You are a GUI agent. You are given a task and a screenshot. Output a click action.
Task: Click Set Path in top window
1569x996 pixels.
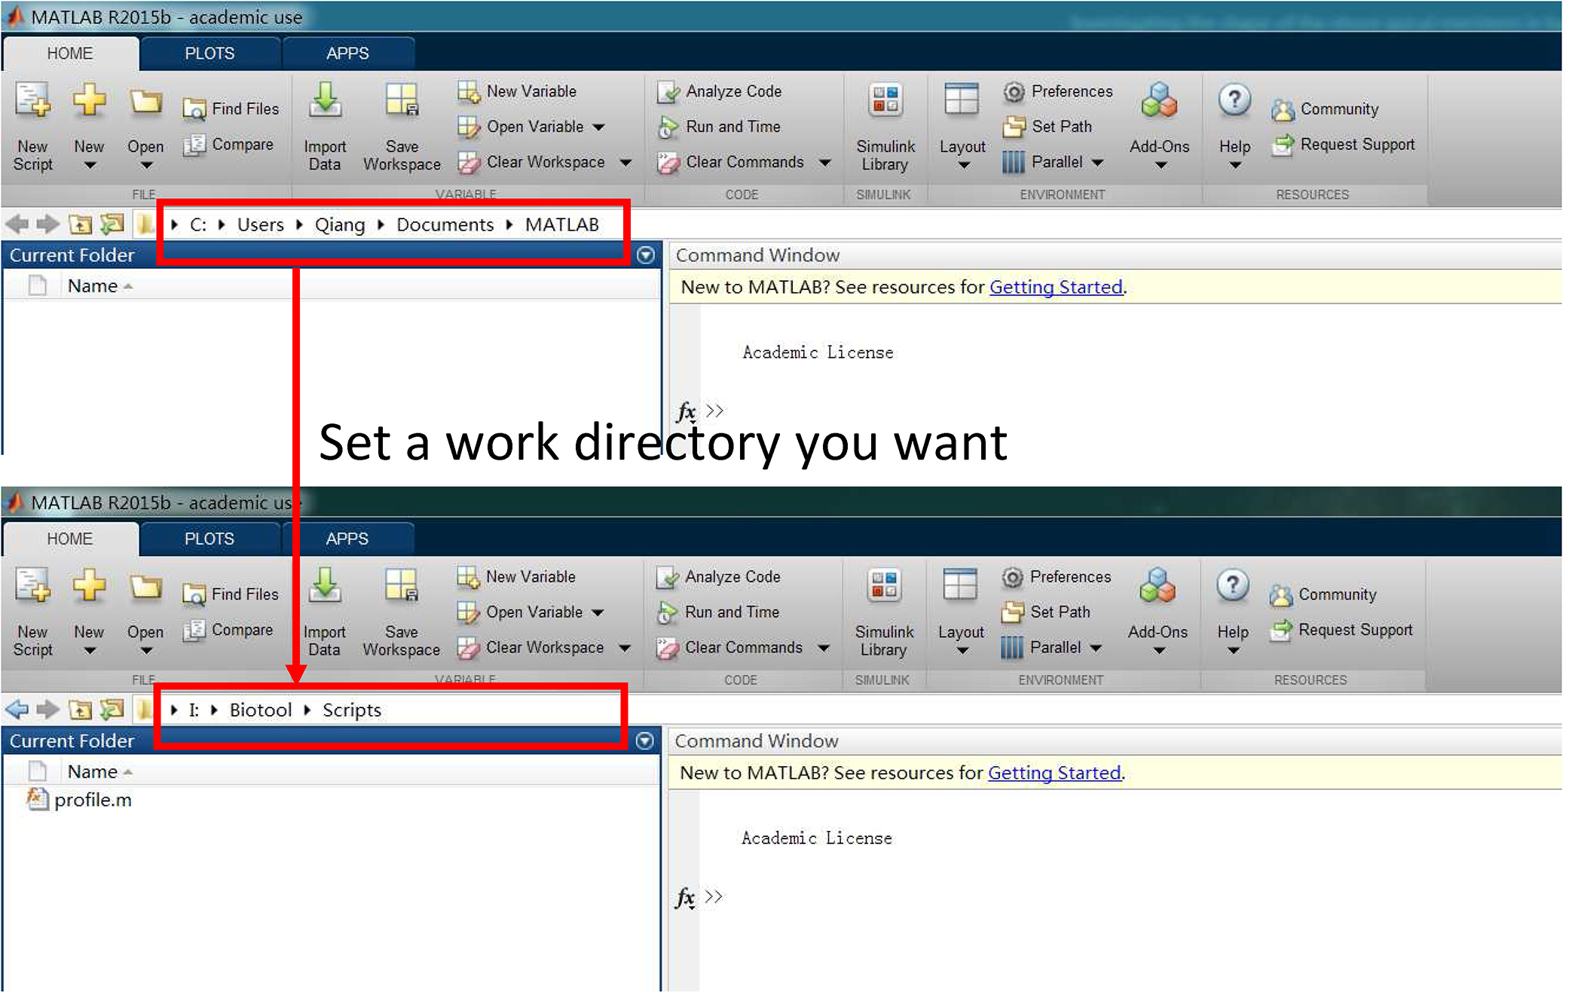1048,127
